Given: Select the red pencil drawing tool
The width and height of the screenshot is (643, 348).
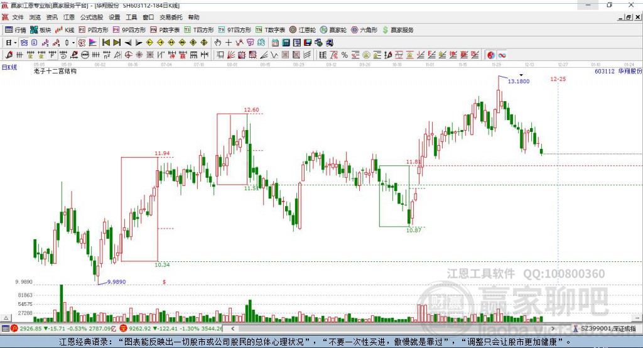Looking at the screenshot, I should (9, 55).
